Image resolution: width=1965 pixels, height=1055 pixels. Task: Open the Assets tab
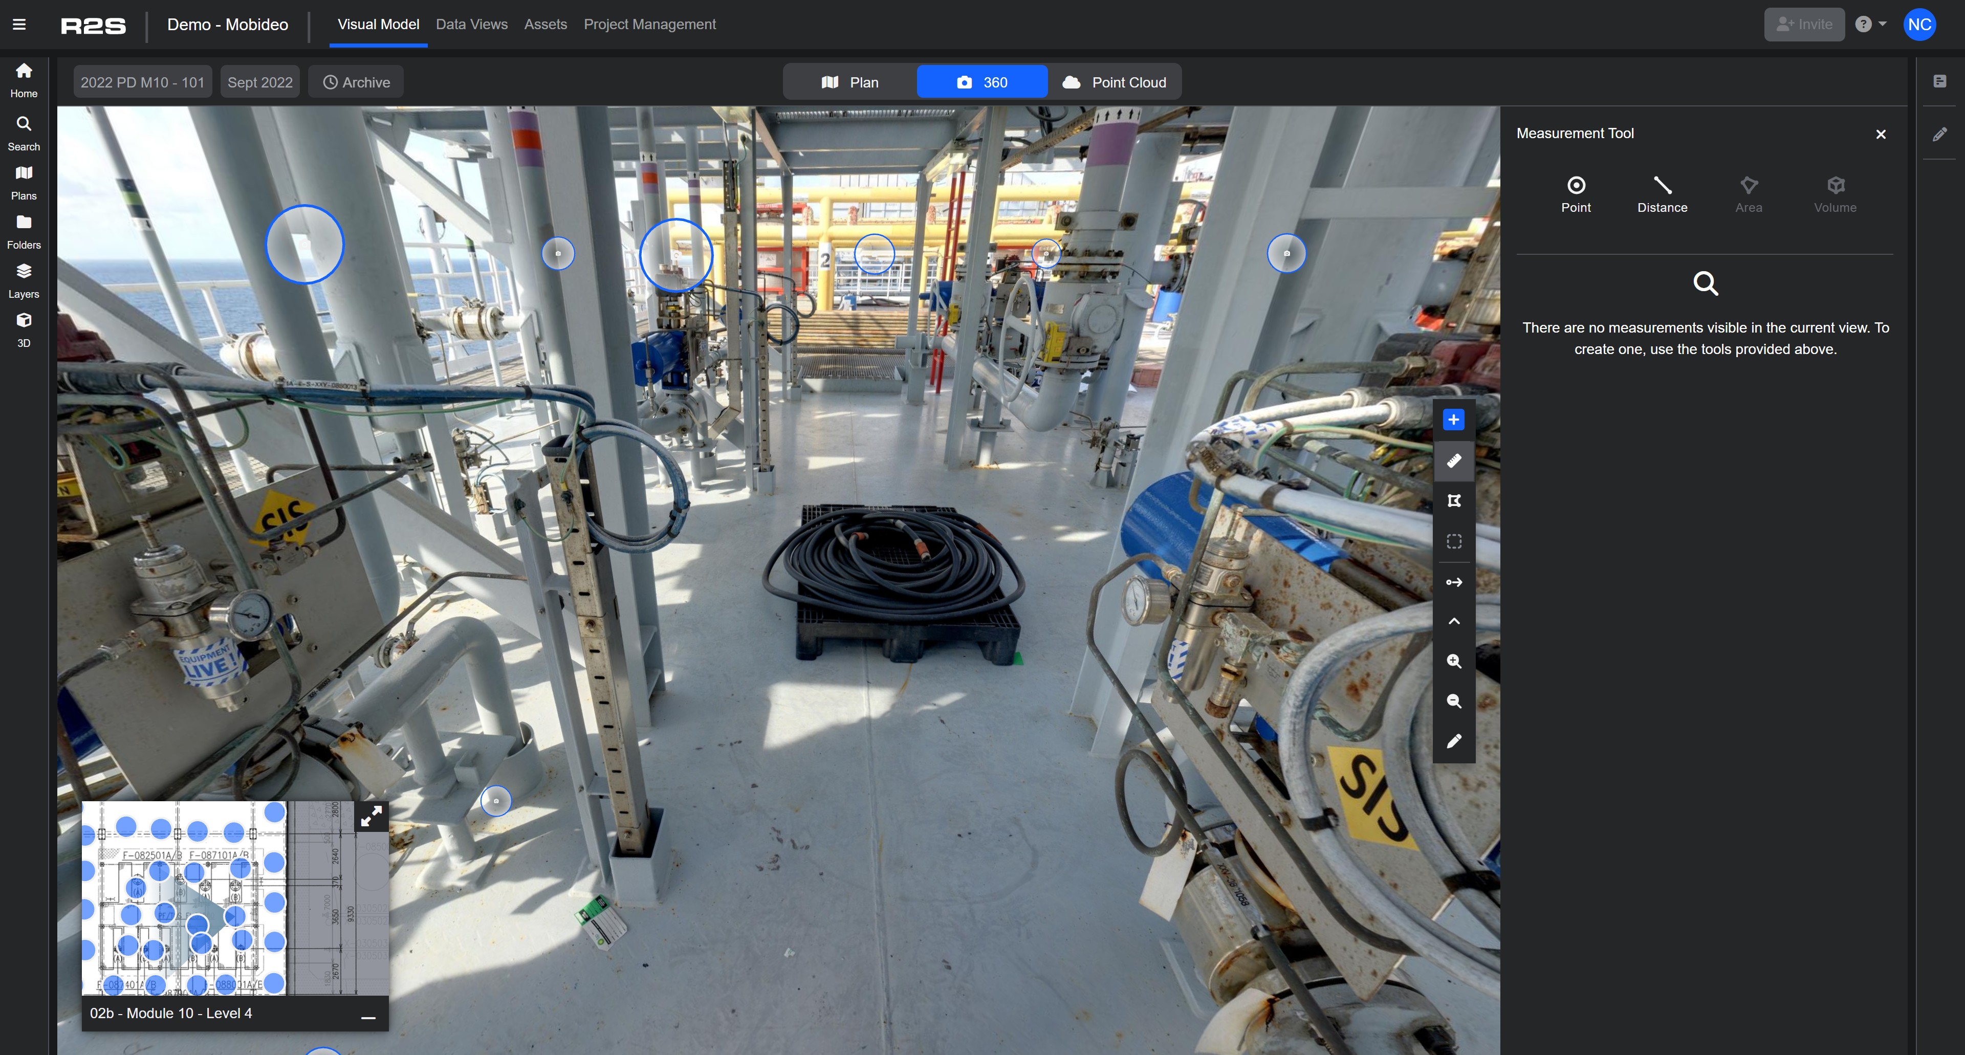(545, 25)
